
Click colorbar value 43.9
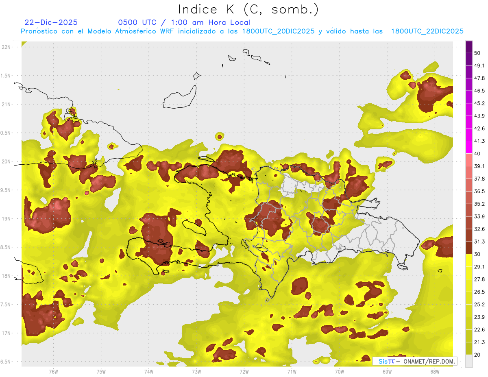479,116
